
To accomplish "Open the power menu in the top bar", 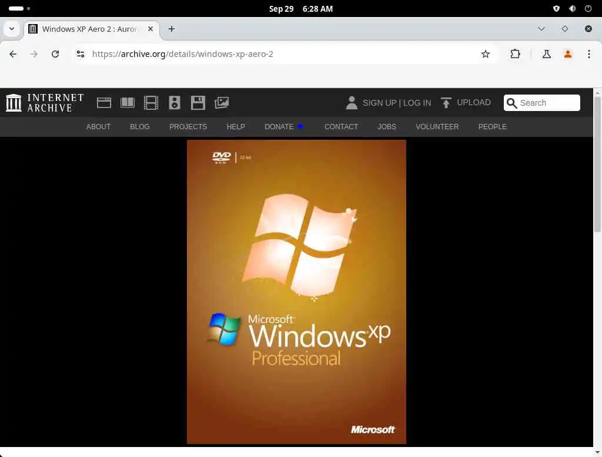I will point(588,8).
